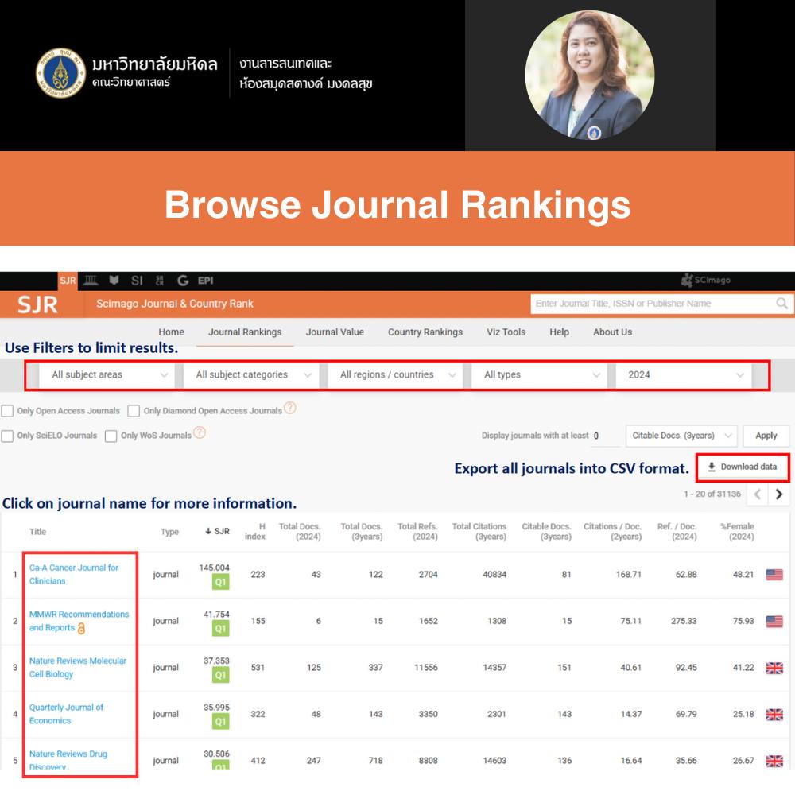This screenshot has height=795, width=795.
Task: Select the Viz Tools menu item
Action: click(506, 332)
